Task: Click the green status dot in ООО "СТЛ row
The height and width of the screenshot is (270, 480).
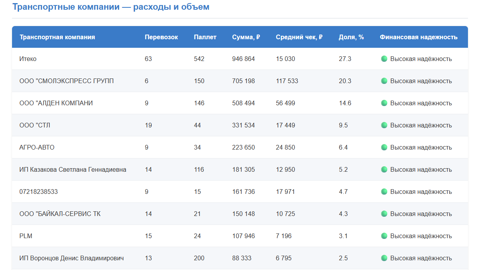Action: click(x=384, y=125)
